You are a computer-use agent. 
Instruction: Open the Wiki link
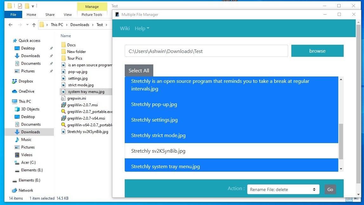[x=125, y=29]
